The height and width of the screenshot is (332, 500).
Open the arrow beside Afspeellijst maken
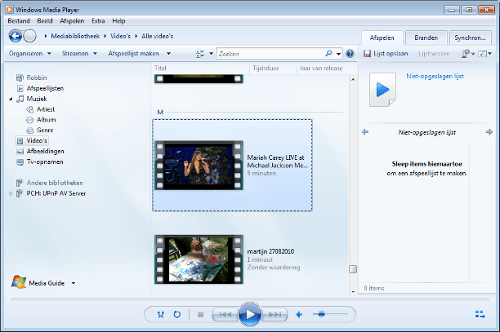click(x=168, y=54)
